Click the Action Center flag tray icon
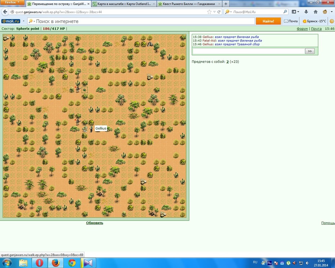The height and width of the screenshot is (268, 335). click(x=276, y=263)
